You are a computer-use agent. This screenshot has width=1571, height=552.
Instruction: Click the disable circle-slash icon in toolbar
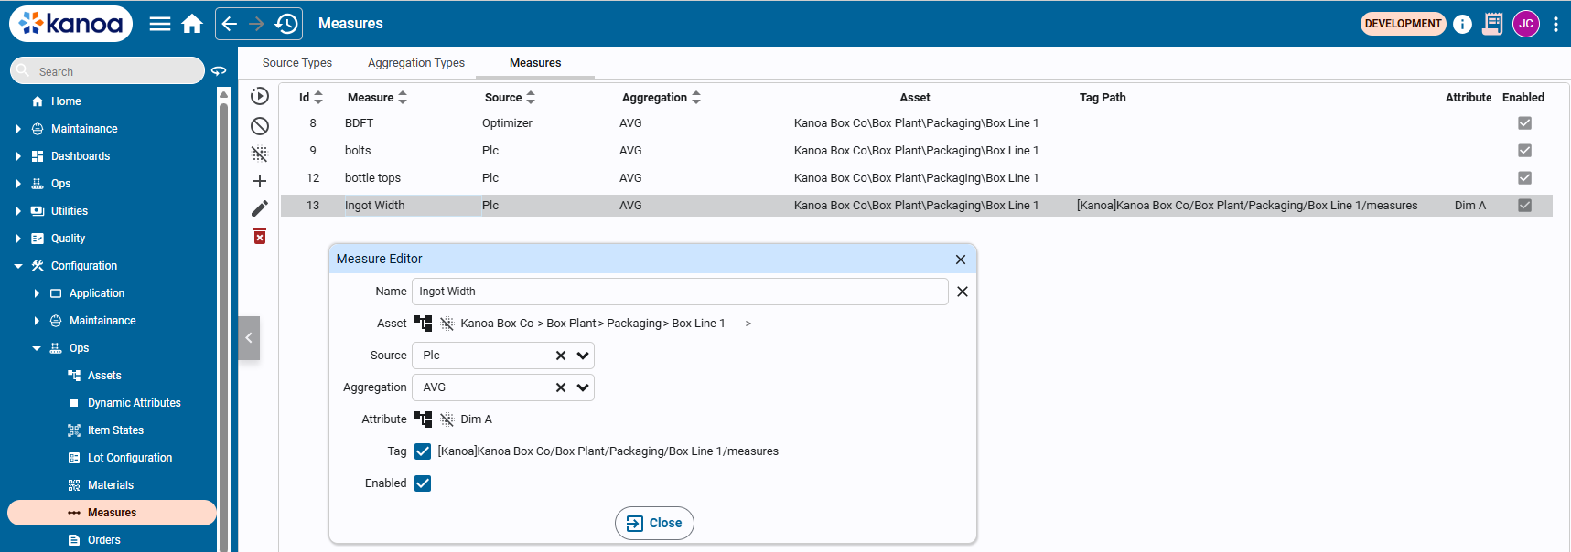coord(260,126)
